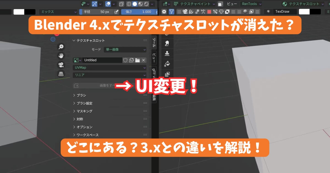Open the gizmo options dropdown arrow

100,4
